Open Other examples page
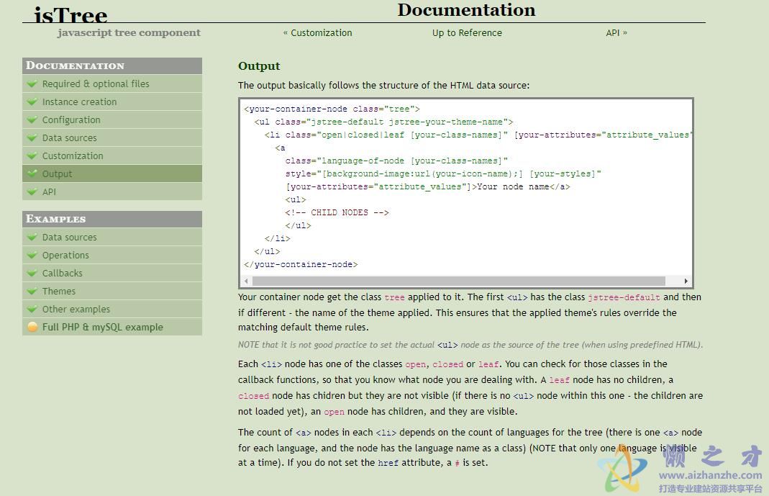Viewport: 769px width, 496px height. point(76,309)
